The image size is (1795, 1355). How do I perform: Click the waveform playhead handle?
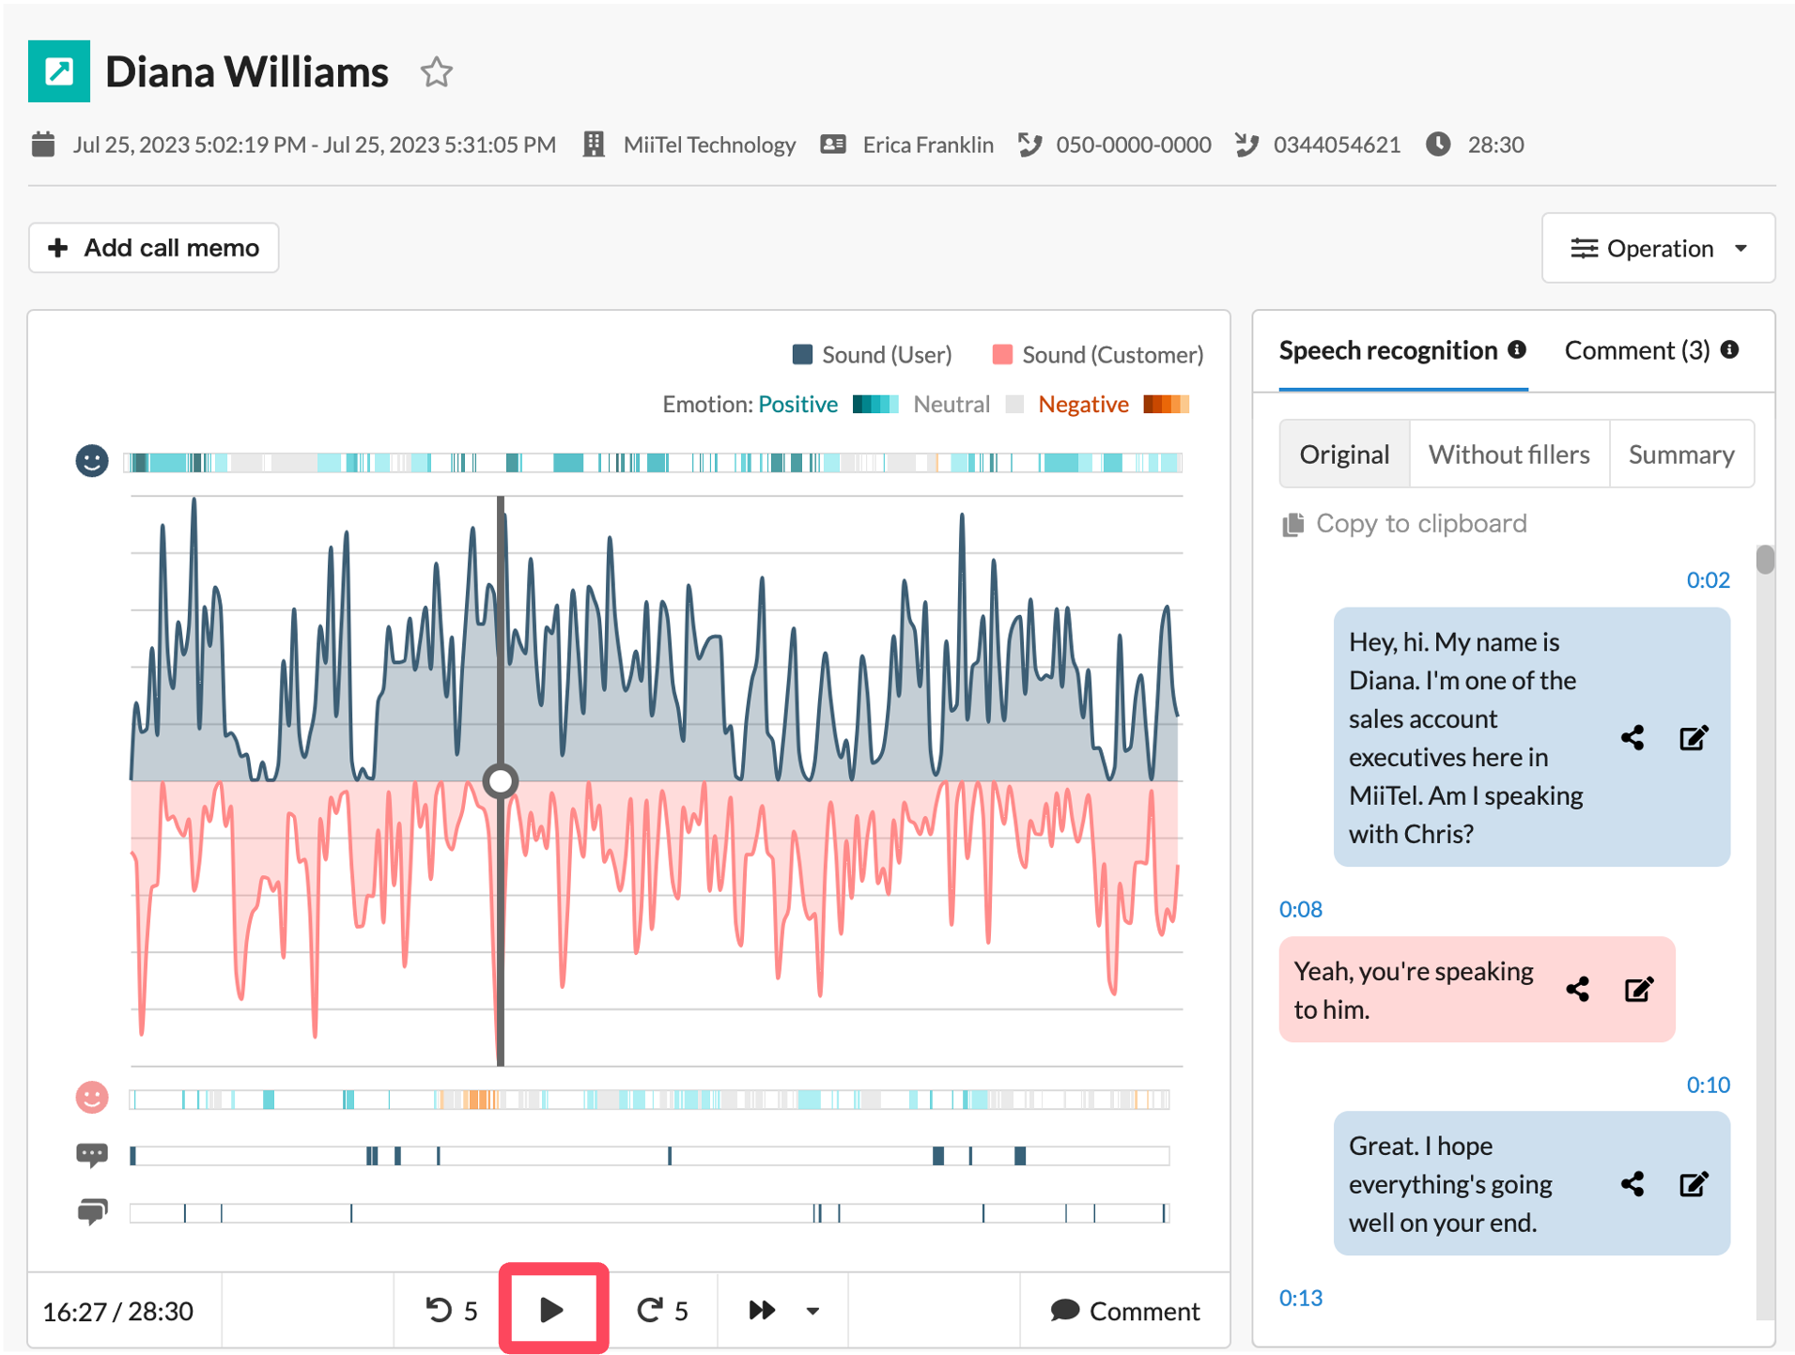tap(501, 780)
